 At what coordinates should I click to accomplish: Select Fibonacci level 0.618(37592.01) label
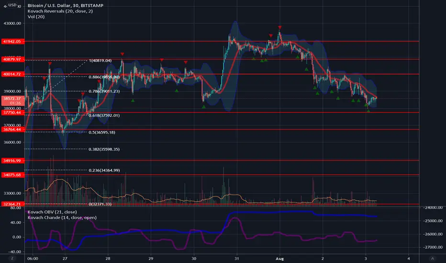[x=104, y=115]
